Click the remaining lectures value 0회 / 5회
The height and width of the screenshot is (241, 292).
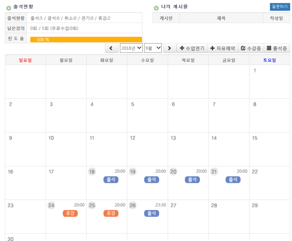click(39, 29)
